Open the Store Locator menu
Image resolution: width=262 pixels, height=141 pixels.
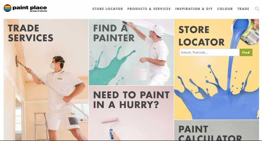pyautogui.click(x=107, y=9)
